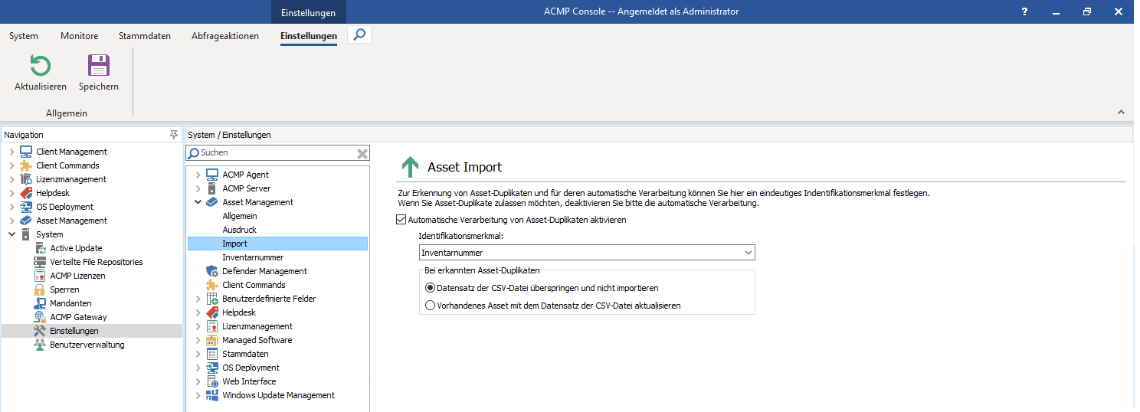The image size is (1140, 412).
Task: Click the Mandanten icon
Action: point(40,303)
